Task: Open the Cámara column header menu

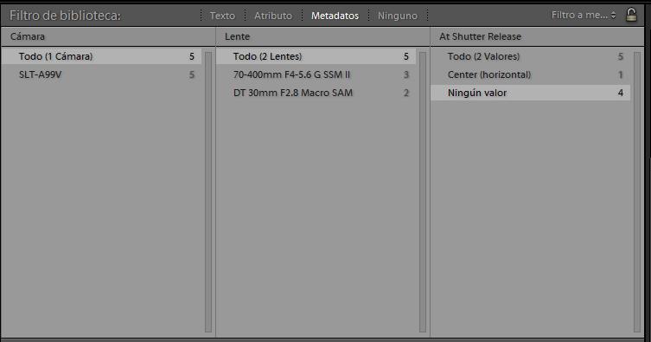Action: coord(108,36)
